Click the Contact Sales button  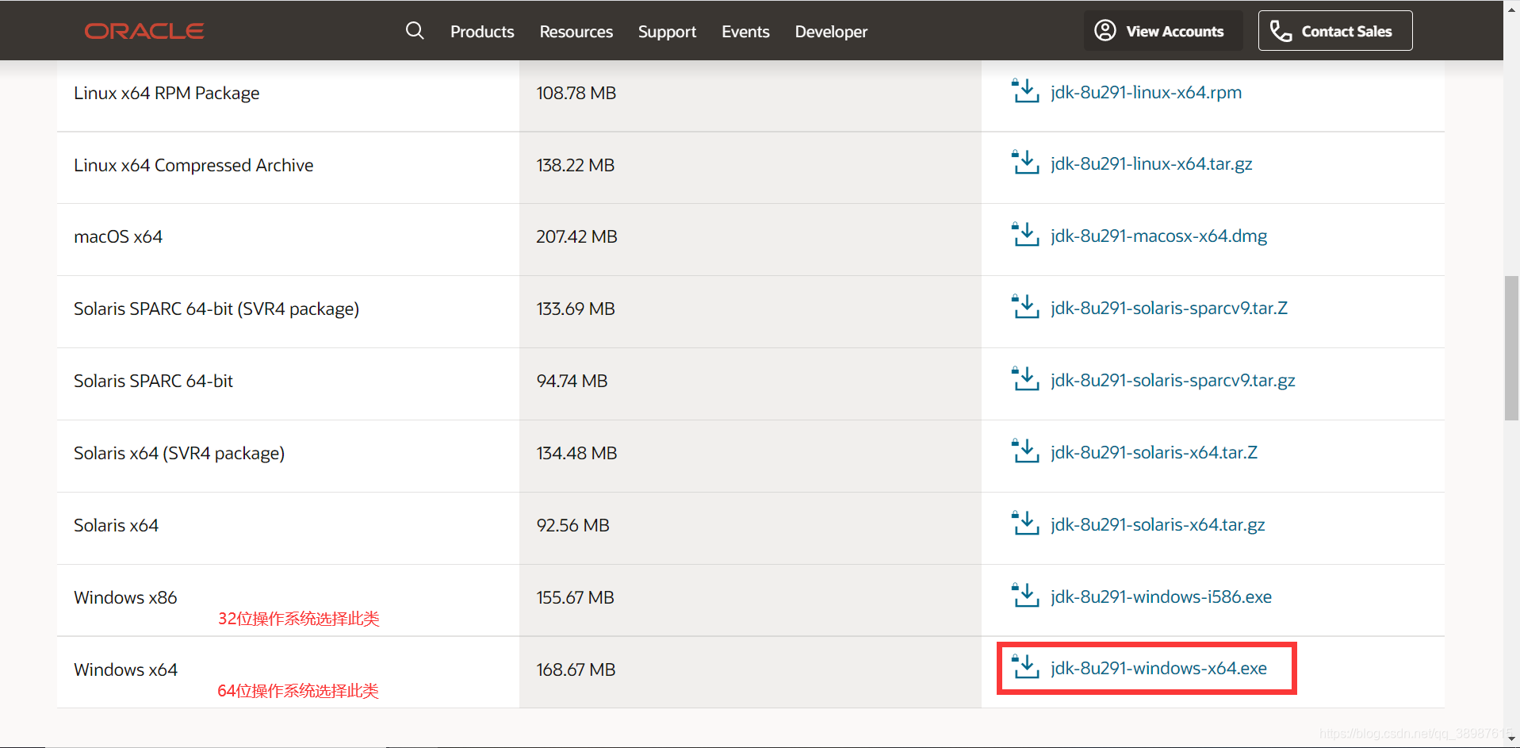click(x=1335, y=31)
